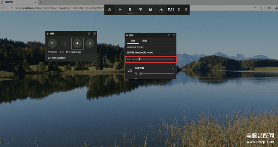278x147 pixels.
Task: Open Game Bar settings gear icon
Action: [186, 10]
